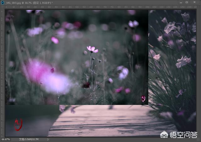Click the Photoshop icon in the document title bar
Image resolution: width=201 pixels, height=142 pixels.
[x=3, y=3]
